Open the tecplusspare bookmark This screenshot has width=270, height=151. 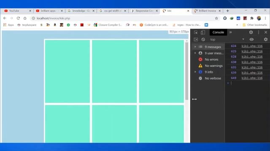[27, 25]
